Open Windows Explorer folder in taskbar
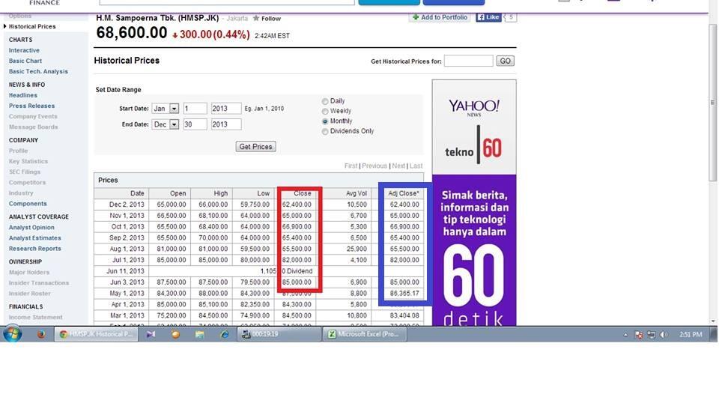The image size is (719, 406). click(x=199, y=334)
